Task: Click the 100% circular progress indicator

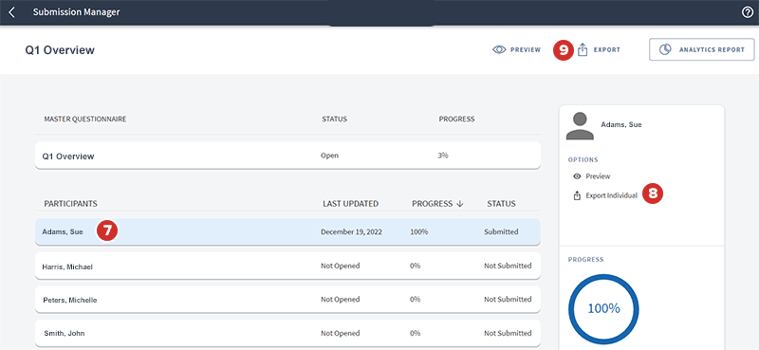Action: coord(603,309)
